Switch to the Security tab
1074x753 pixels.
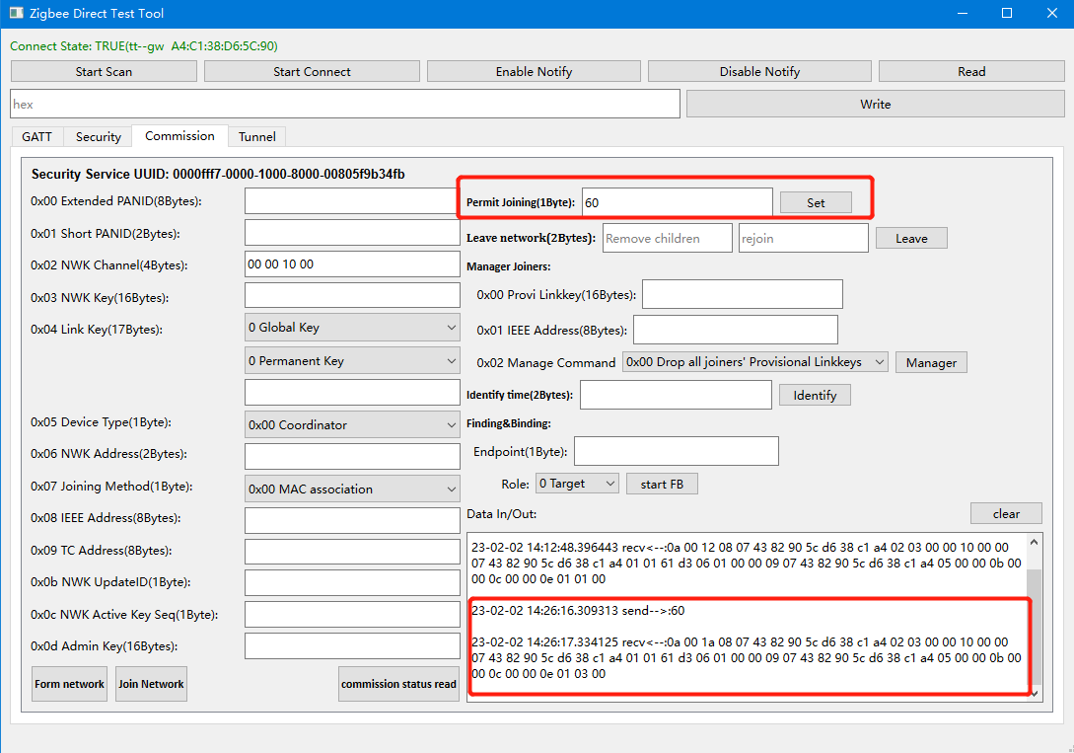pos(98,136)
